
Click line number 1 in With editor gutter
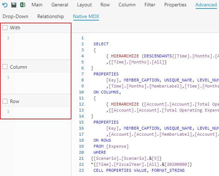8,38
